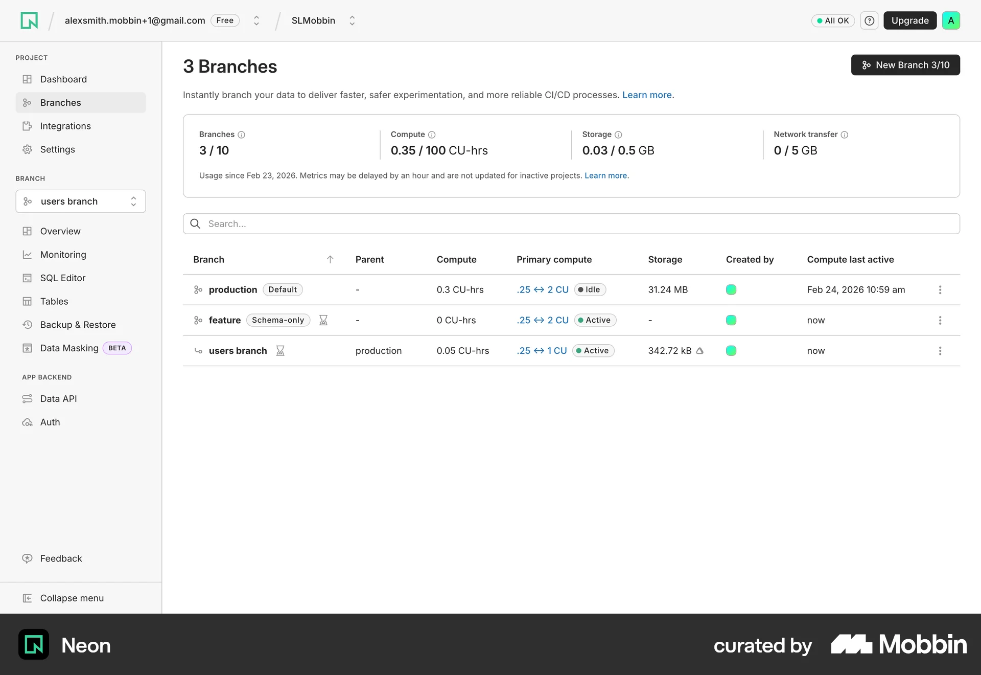Image resolution: width=981 pixels, height=675 pixels.
Task: Click the production branch icon
Action: click(x=198, y=290)
